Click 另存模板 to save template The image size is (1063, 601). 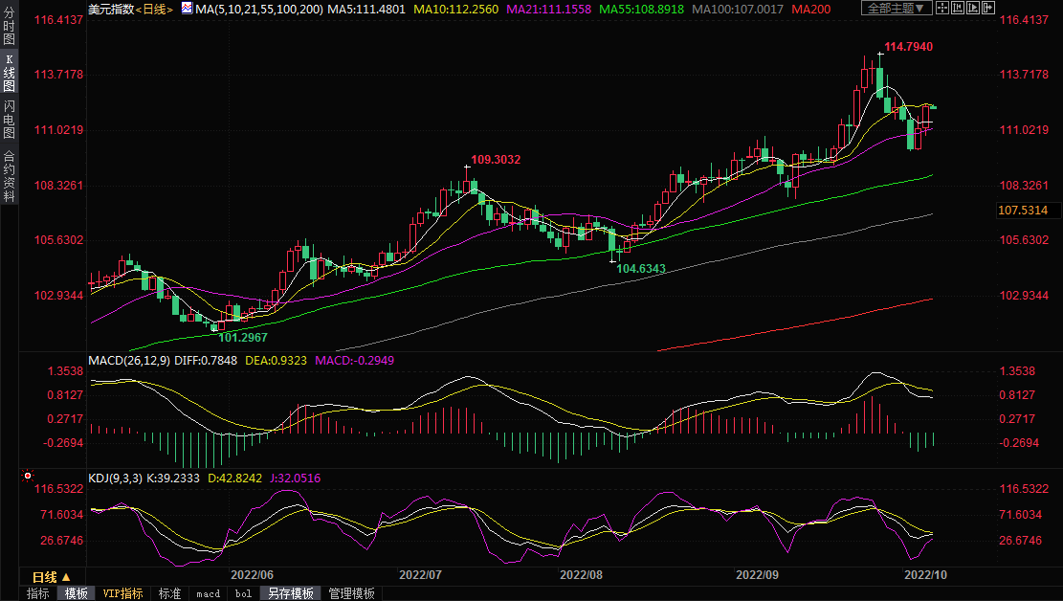[290, 593]
